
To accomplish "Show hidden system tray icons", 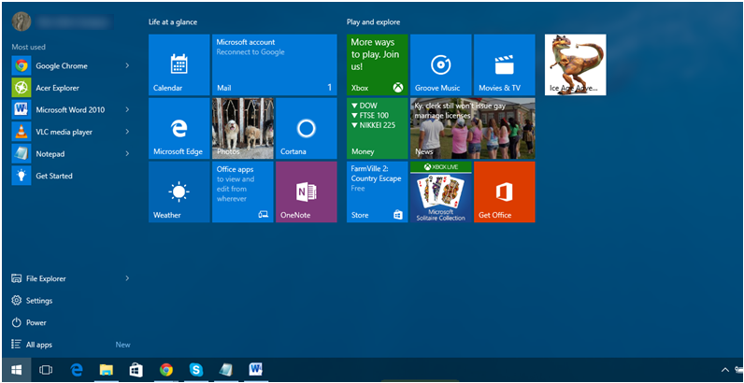I will pyautogui.click(x=725, y=370).
